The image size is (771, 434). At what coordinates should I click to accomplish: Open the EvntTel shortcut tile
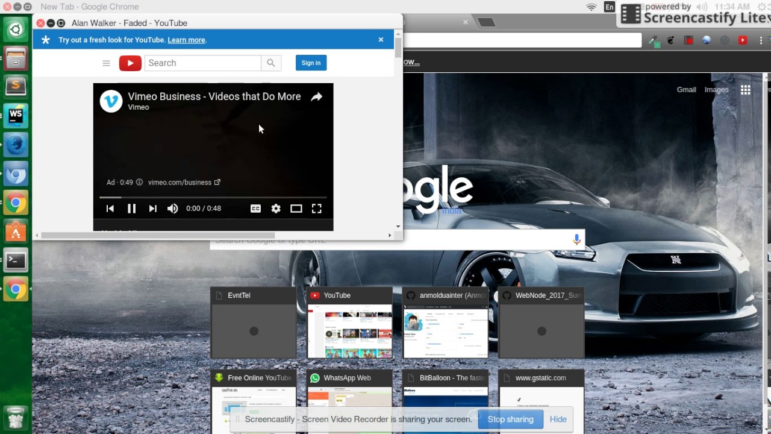tap(254, 323)
